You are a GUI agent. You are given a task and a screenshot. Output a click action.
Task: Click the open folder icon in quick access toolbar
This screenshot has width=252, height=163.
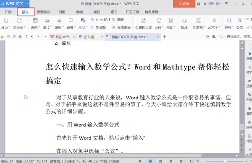pyautogui.click(x=2, y=37)
